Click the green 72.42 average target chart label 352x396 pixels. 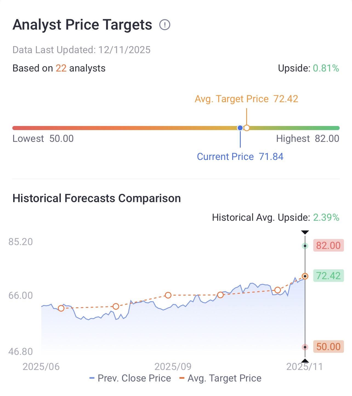(328, 276)
